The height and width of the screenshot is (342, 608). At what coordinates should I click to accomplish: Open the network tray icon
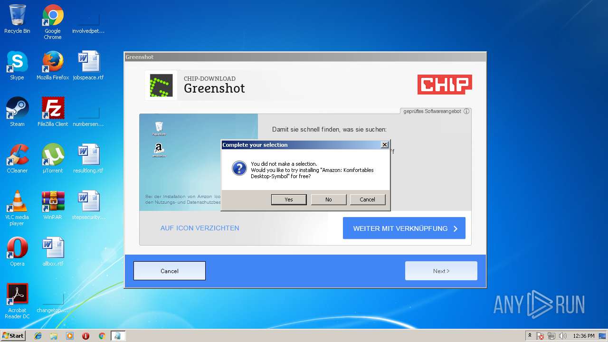(551, 336)
